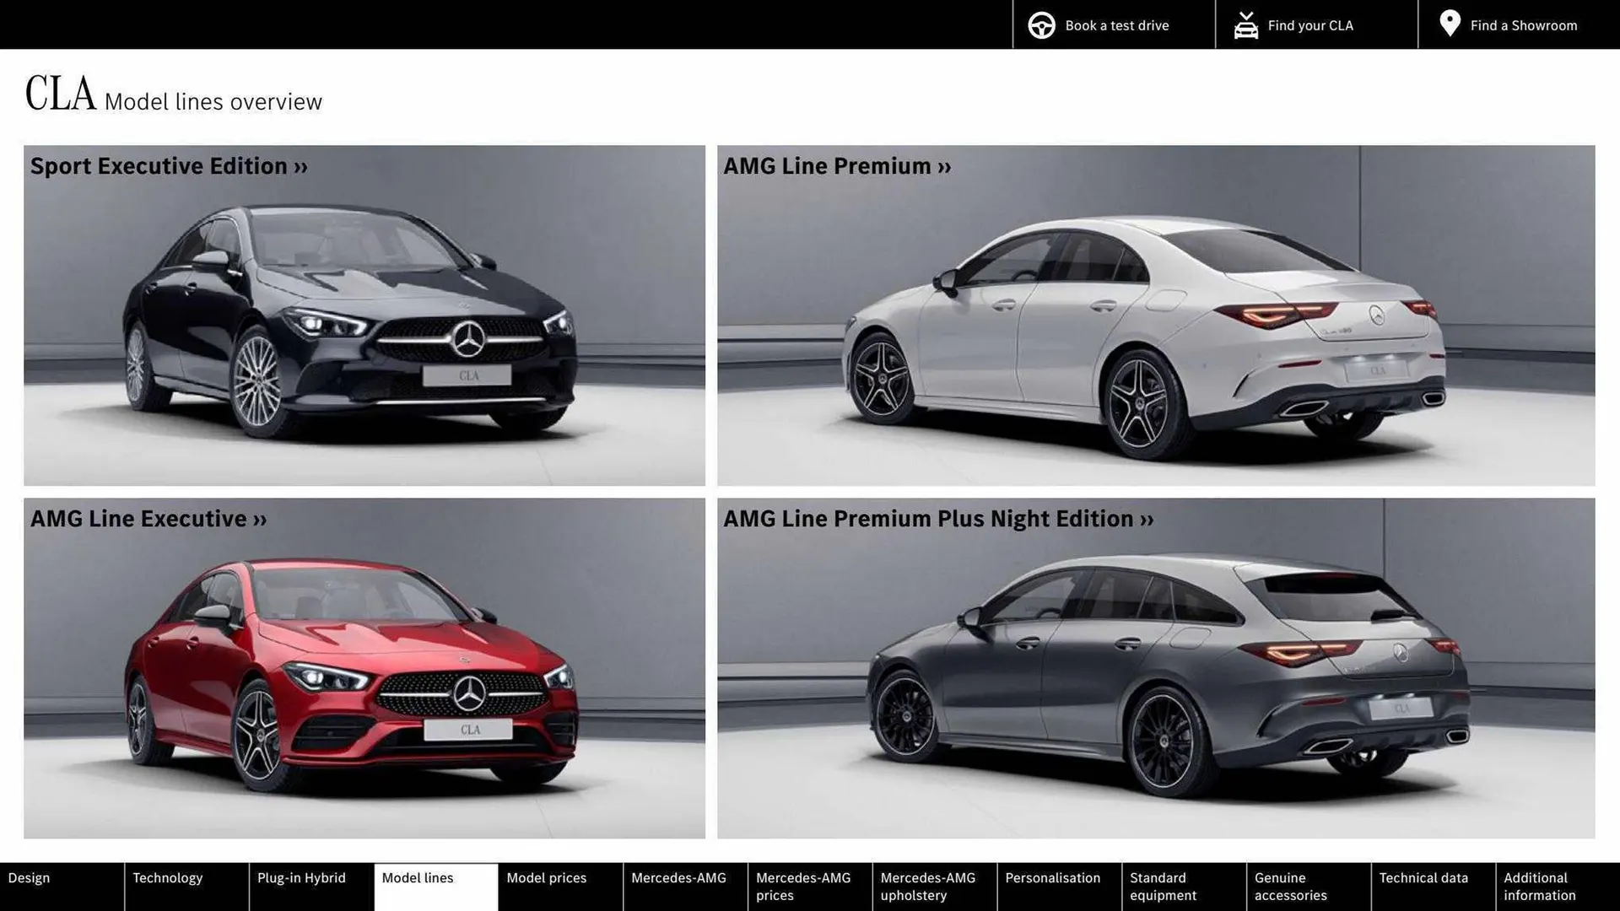
Task: Click the Find a Showroom link
Action: click(x=1523, y=24)
